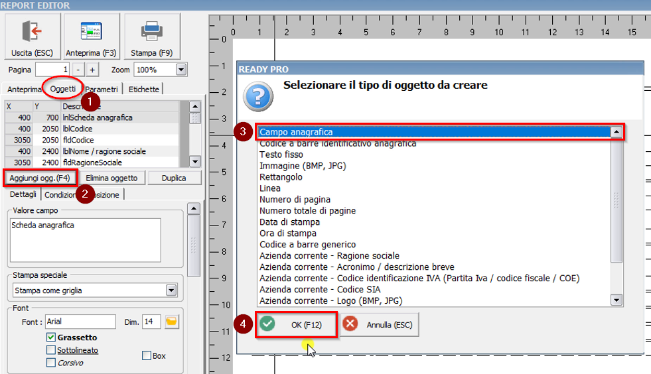Screen dimensions: 651x374
Task: Click the Font name input field
Action: (x=80, y=322)
